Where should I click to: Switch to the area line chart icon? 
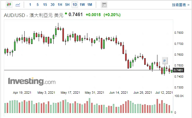pyautogui.click(x=18, y=5)
